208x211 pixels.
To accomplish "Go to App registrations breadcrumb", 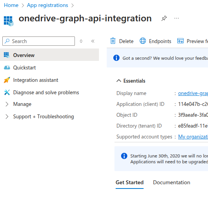I will (x=47, y=5).
